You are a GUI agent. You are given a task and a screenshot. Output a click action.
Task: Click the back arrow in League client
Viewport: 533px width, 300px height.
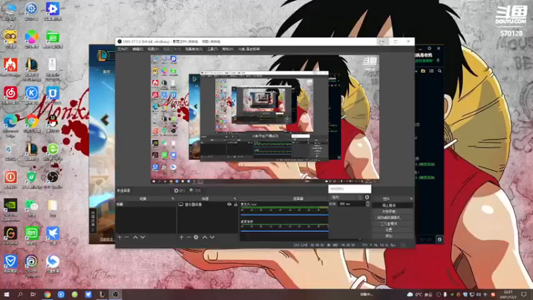point(105,120)
